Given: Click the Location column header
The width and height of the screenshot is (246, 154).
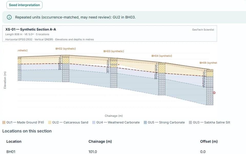Looking at the screenshot, I should point(14,141).
